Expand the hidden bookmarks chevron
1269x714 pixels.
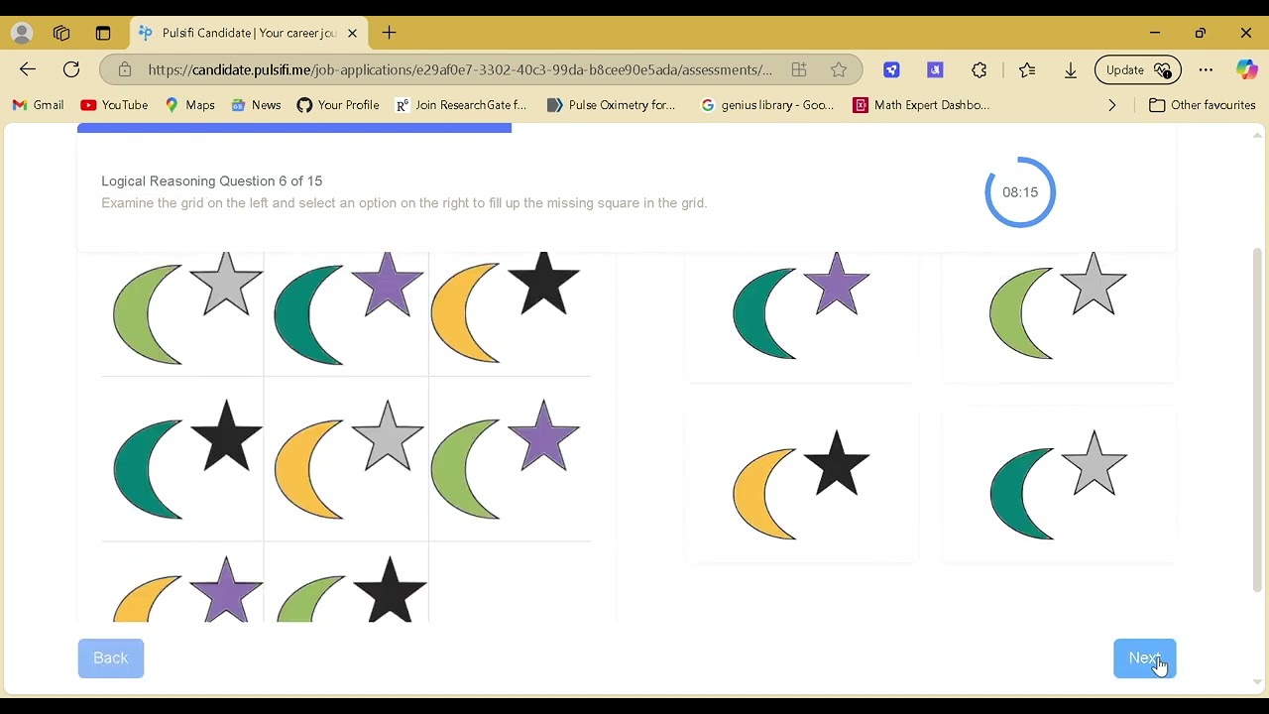[x=1112, y=105]
